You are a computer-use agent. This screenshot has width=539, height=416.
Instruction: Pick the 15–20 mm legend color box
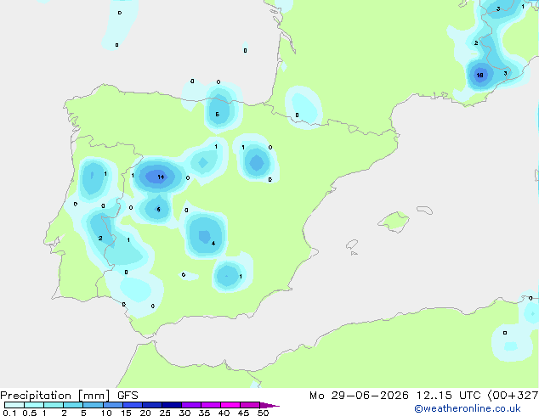[x=133, y=405]
